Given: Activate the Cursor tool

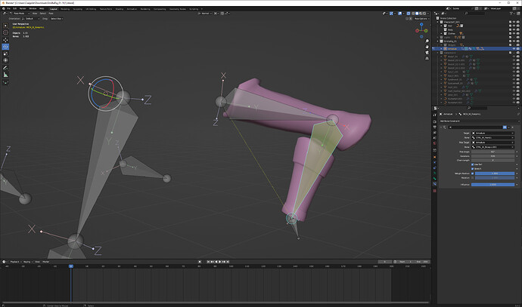Looking at the screenshot, I should pos(5,32).
